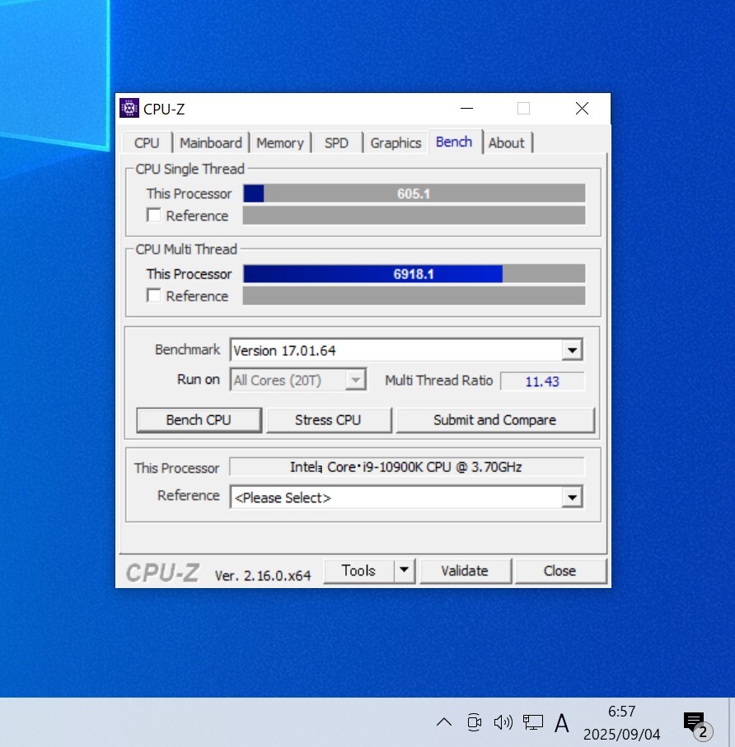Open the Graphics tab
The image size is (735, 747).
point(396,143)
